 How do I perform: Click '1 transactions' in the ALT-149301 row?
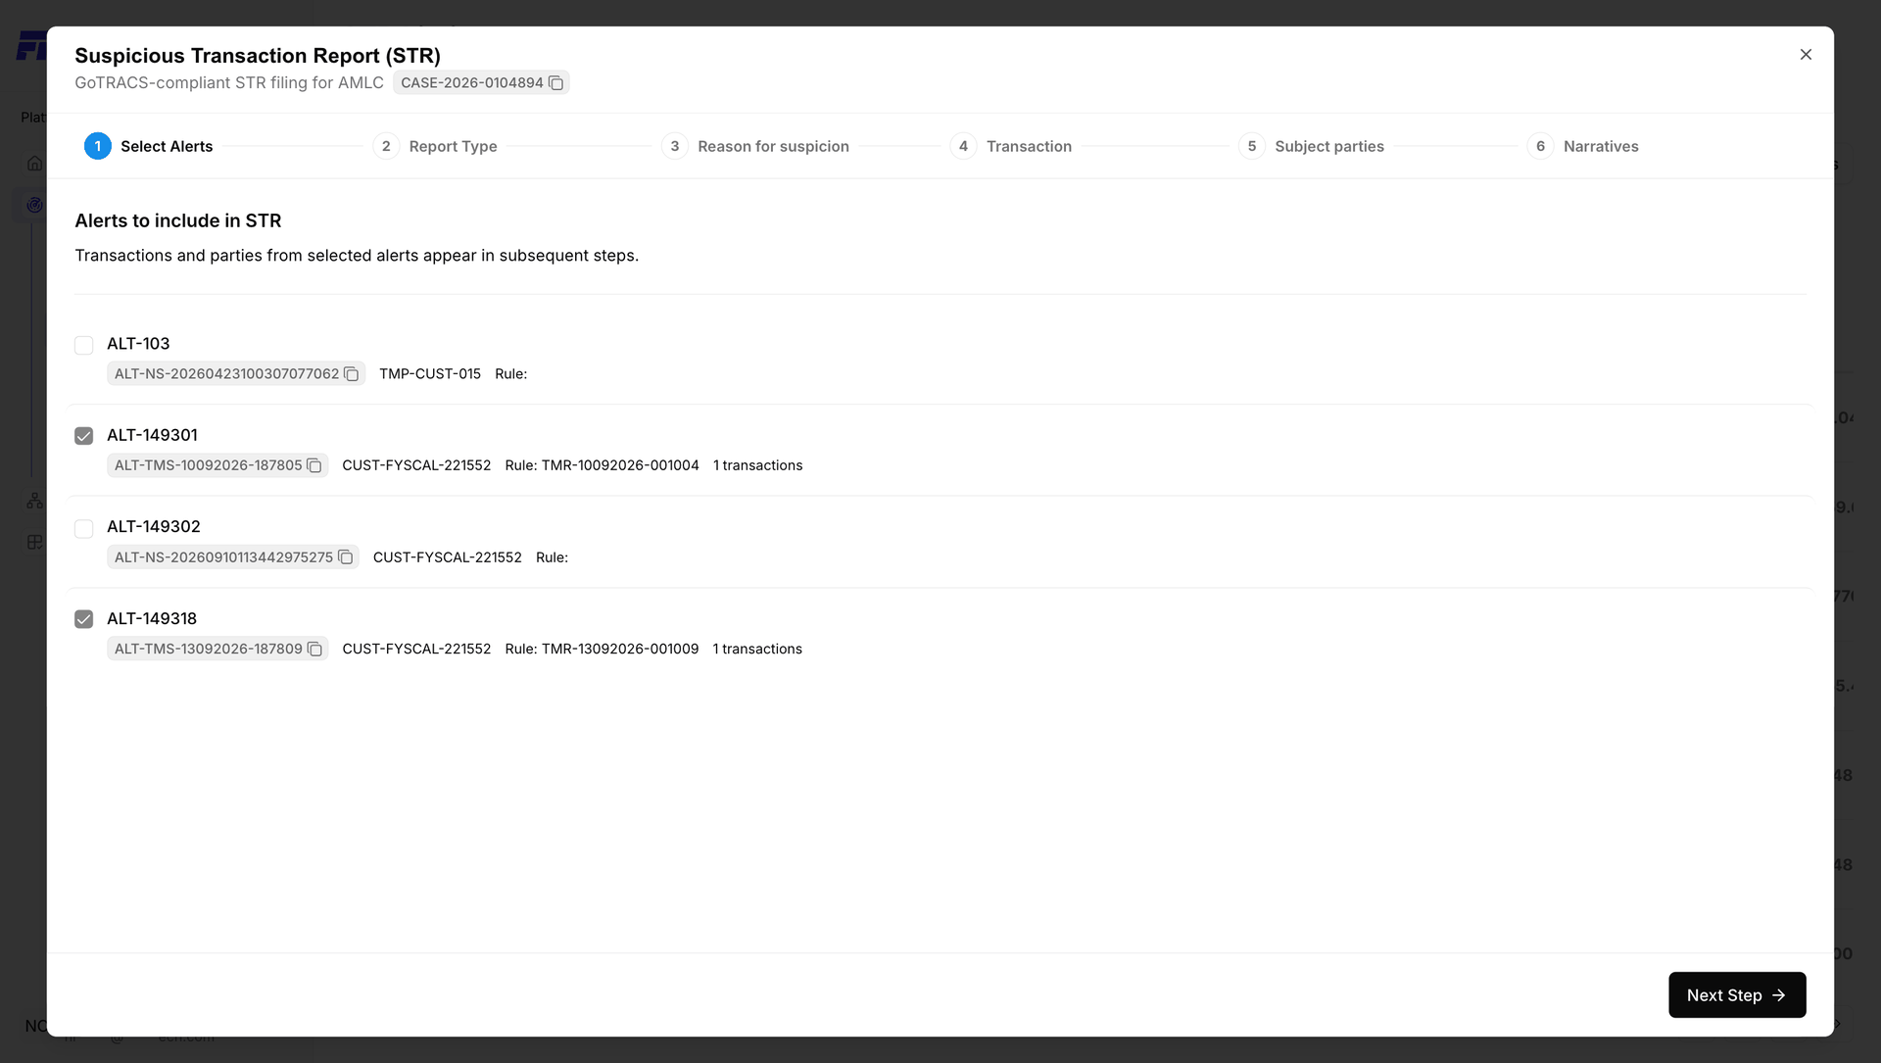[x=758, y=465]
